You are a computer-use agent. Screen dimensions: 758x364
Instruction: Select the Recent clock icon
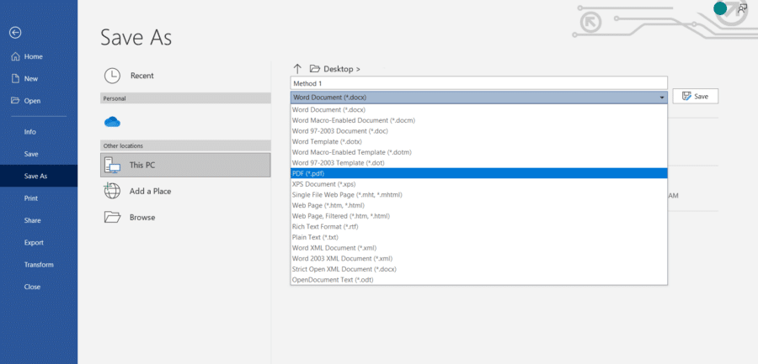point(113,76)
